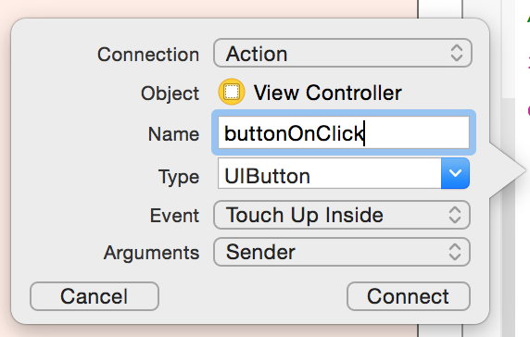Click the Connection popup stepper arrows
The width and height of the screenshot is (530, 337).
pyautogui.click(x=456, y=53)
